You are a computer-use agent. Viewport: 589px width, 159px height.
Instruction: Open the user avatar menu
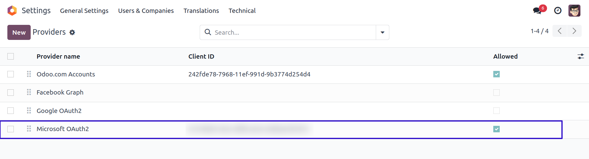574,11
